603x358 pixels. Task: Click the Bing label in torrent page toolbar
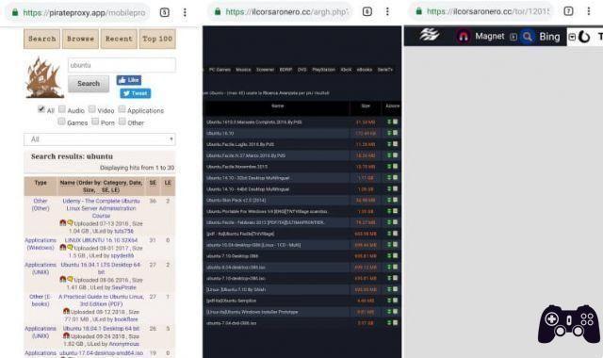point(549,37)
